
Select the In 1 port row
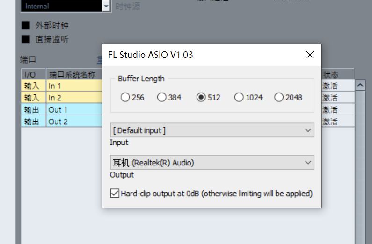[x=70, y=86]
